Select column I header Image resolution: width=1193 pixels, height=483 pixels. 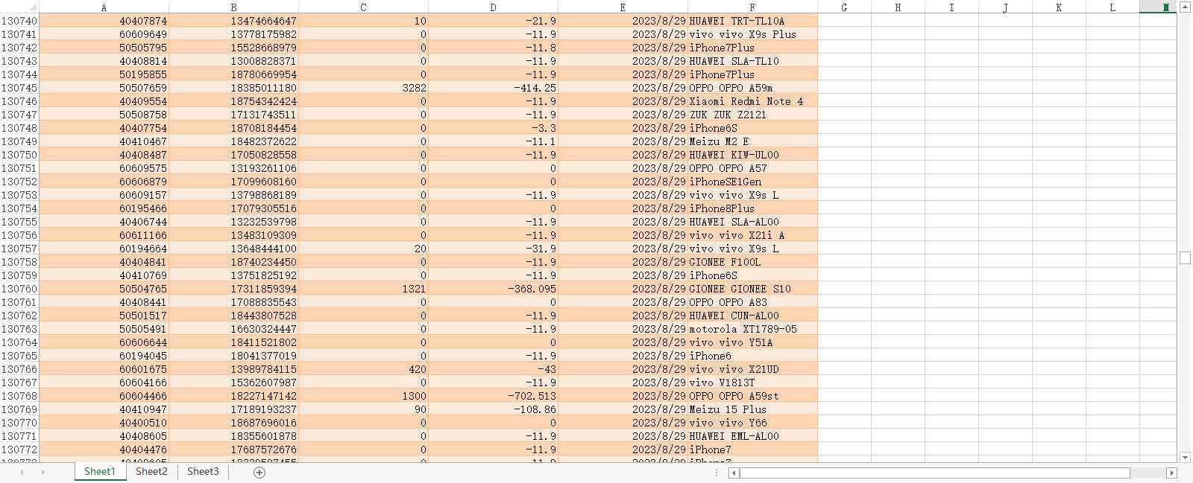(x=951, y=7)
